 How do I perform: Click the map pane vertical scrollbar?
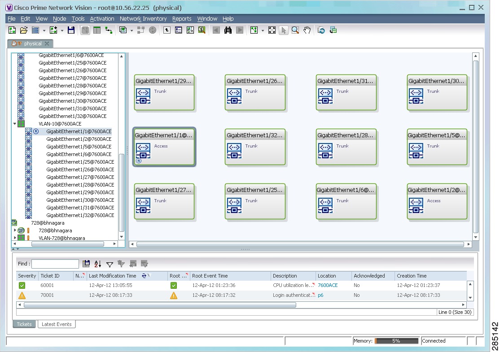click(475, 147)
